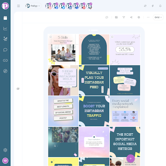The height and width of the screenshot is (166, 166).
Task: Open Settings gear in sidebar
Action: tap(5, 150)
